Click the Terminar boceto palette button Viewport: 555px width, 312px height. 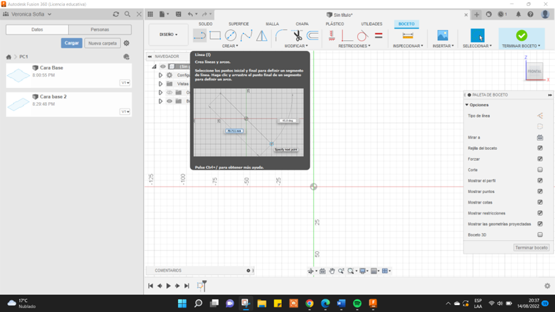(531, 247)
